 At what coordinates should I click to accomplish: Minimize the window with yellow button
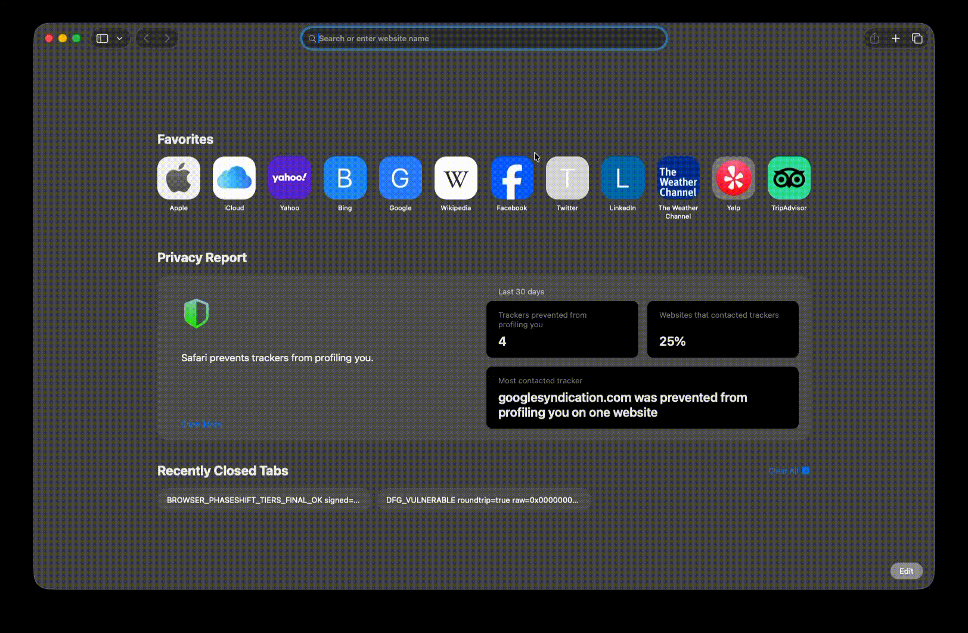click(x=63, y=38)
